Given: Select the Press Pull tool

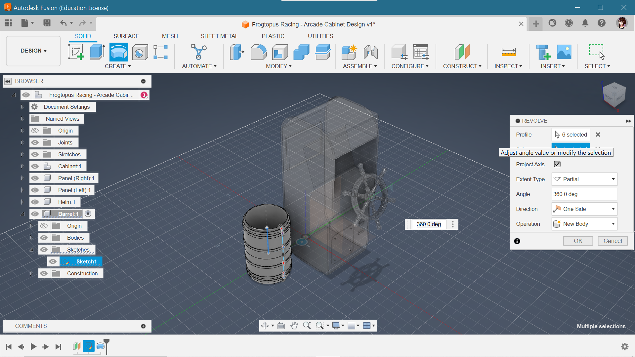Looking at the screenshot, I should coord(237,52).
